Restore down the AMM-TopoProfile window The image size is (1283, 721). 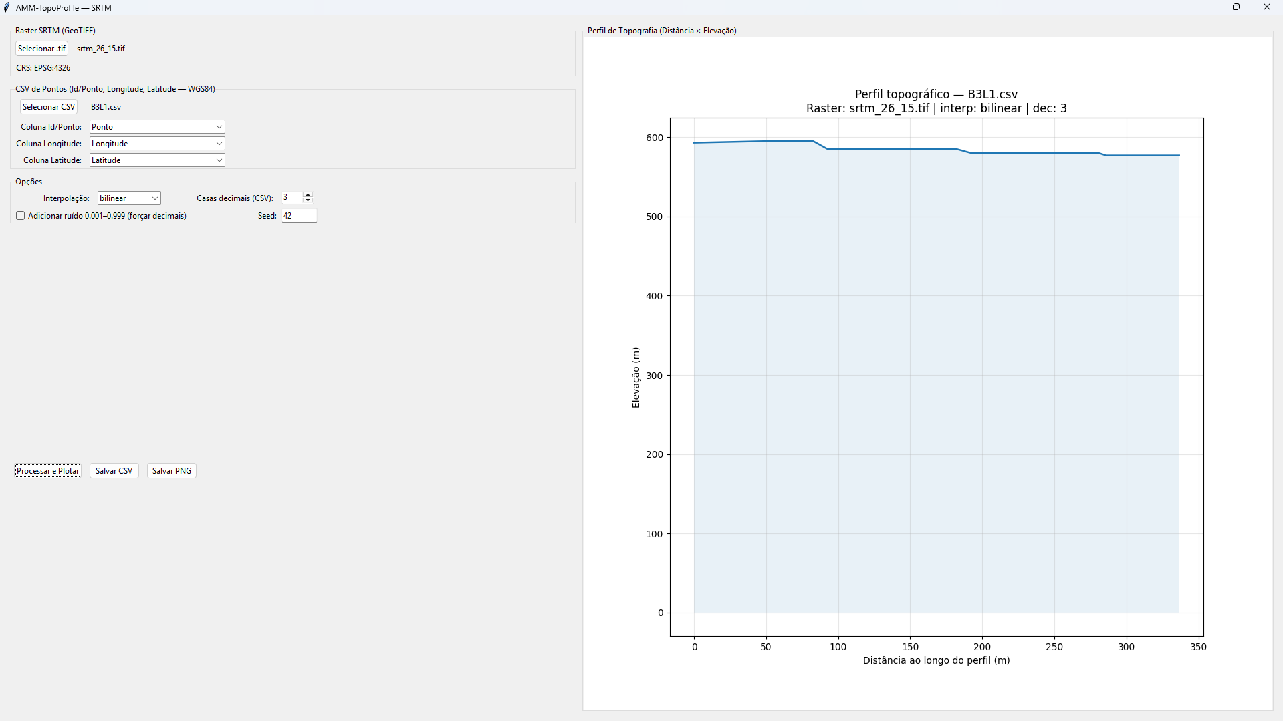(1236, 7)
